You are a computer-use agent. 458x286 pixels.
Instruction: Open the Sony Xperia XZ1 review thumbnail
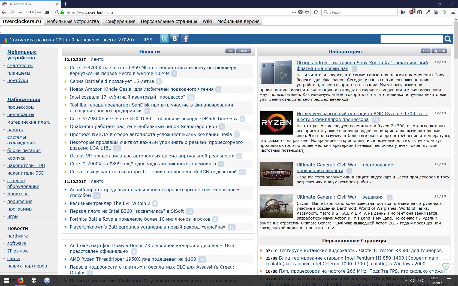[276, 72]
